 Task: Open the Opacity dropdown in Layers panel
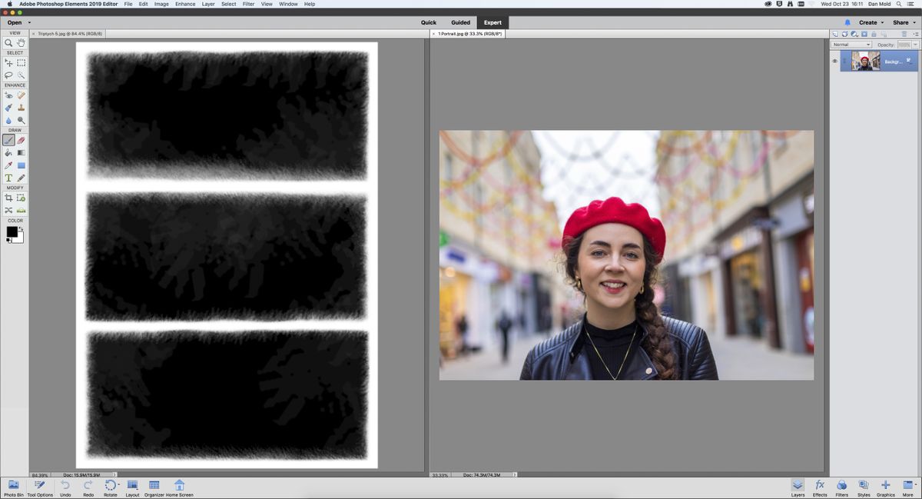pyautogui.click(x=915, y=44)
